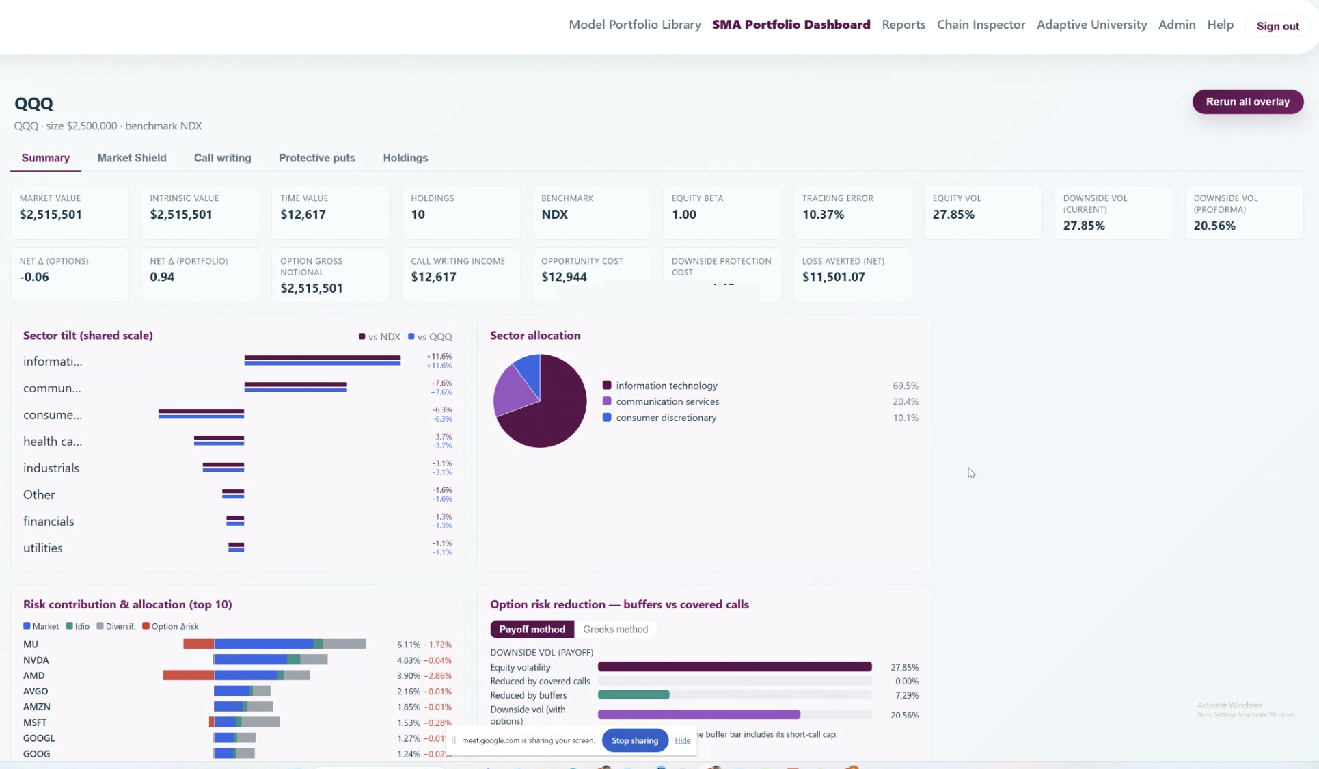Click the utilities sector tilt label

(43, 548)
